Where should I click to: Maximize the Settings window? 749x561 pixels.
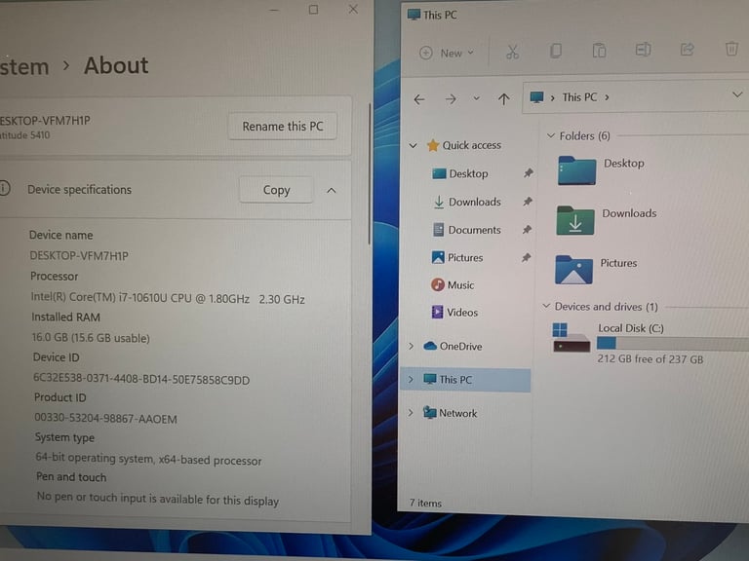click(x=313, y=10)
